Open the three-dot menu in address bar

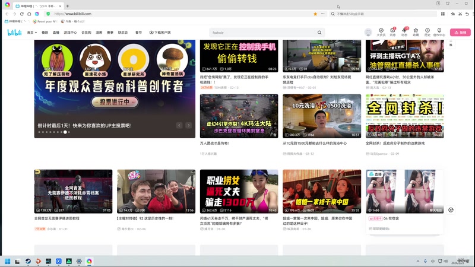(x=323, y=14)
